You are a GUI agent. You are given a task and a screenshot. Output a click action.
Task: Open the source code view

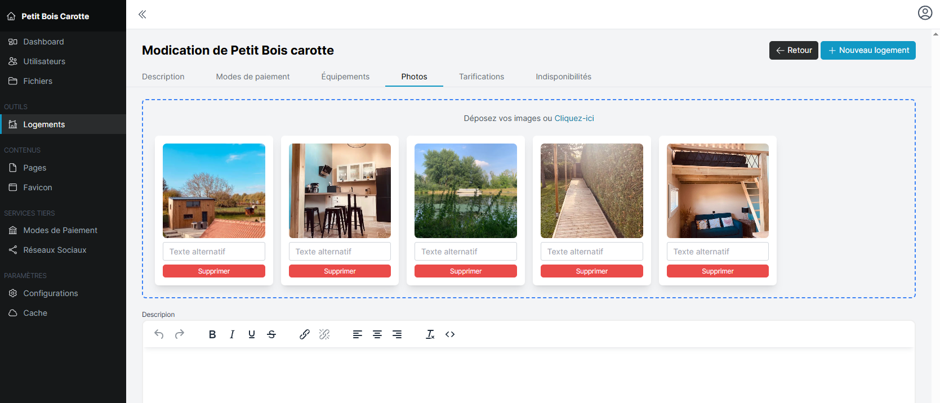point(450,334)
